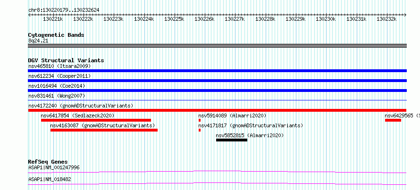Click the 130222k ruler label

[83, 19]
